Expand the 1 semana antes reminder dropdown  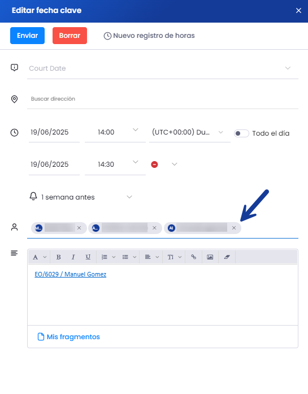click(x=81, y=197)
